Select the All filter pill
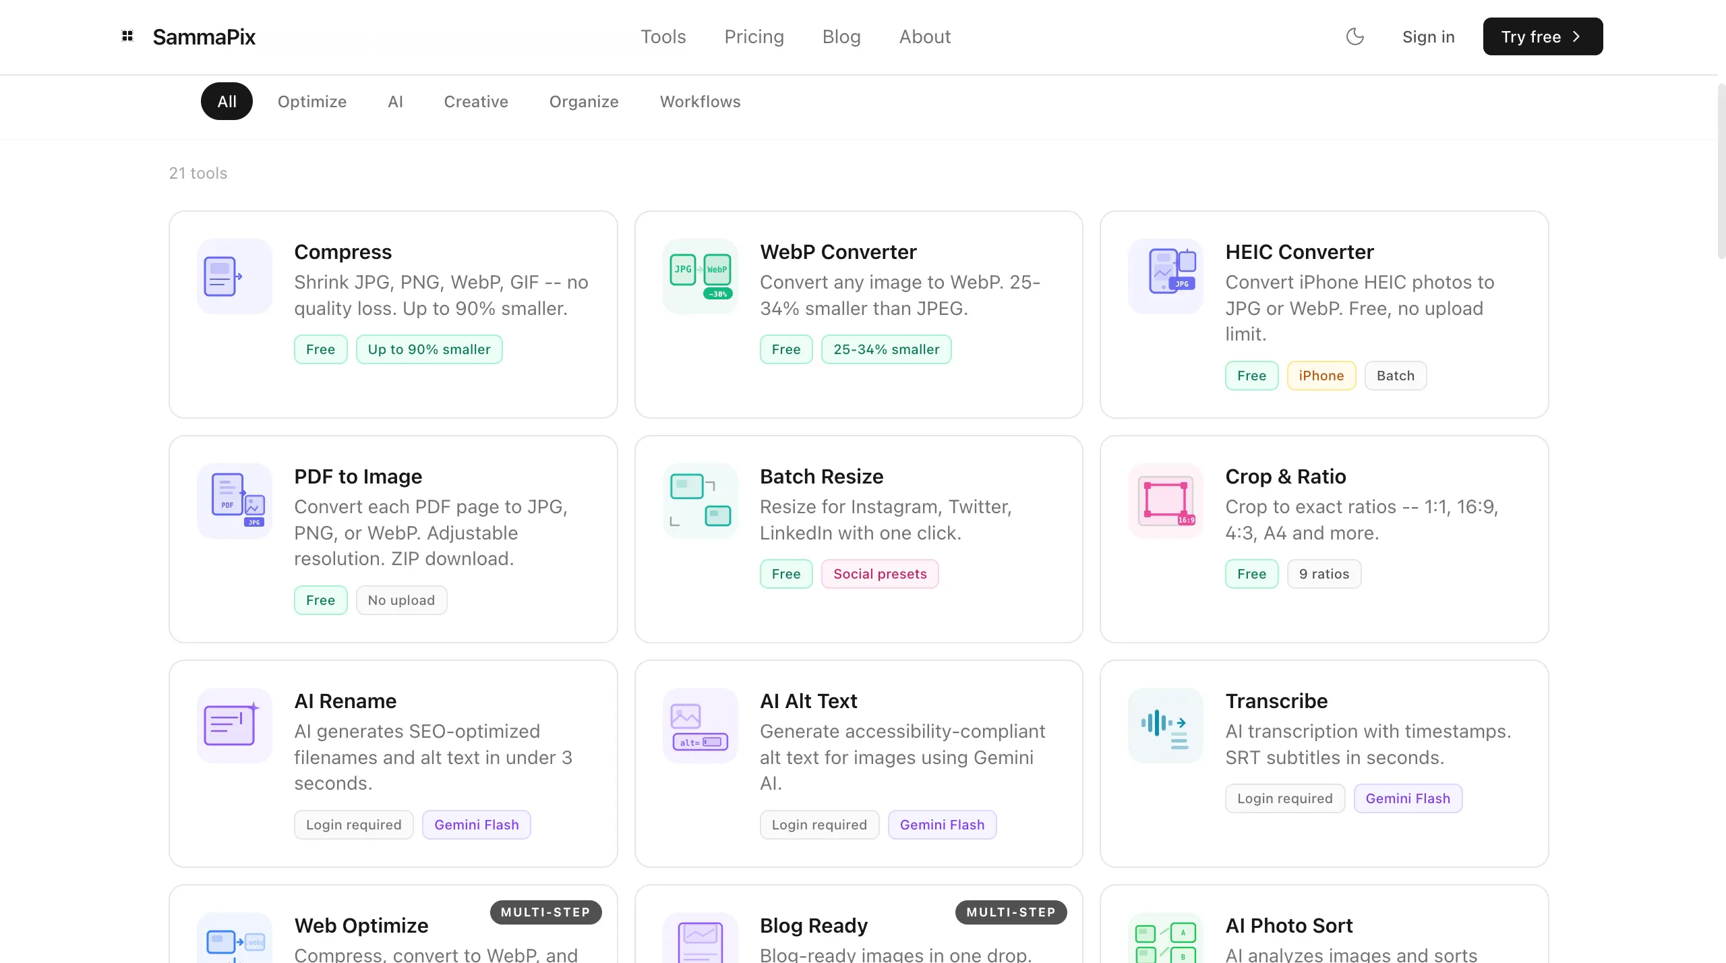This screenshot has height=963, width=1726. click(227, 101)
